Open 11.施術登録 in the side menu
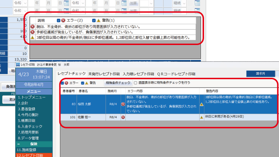279x157 pixels. (x=34, y=150)
